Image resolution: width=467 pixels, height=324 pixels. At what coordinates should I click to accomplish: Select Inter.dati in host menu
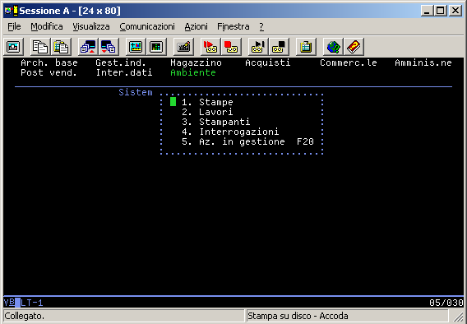124,72
